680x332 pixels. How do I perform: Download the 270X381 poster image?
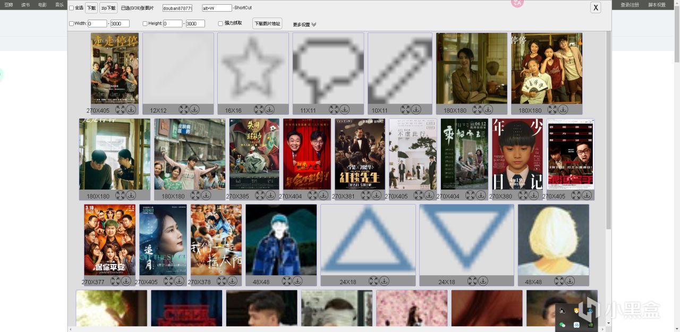(376, 195)
